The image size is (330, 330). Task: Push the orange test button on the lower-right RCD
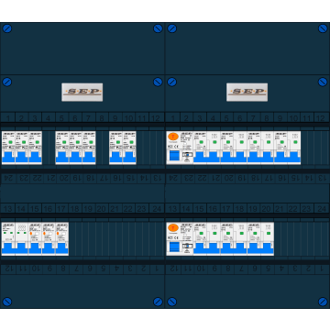[173, 227]
